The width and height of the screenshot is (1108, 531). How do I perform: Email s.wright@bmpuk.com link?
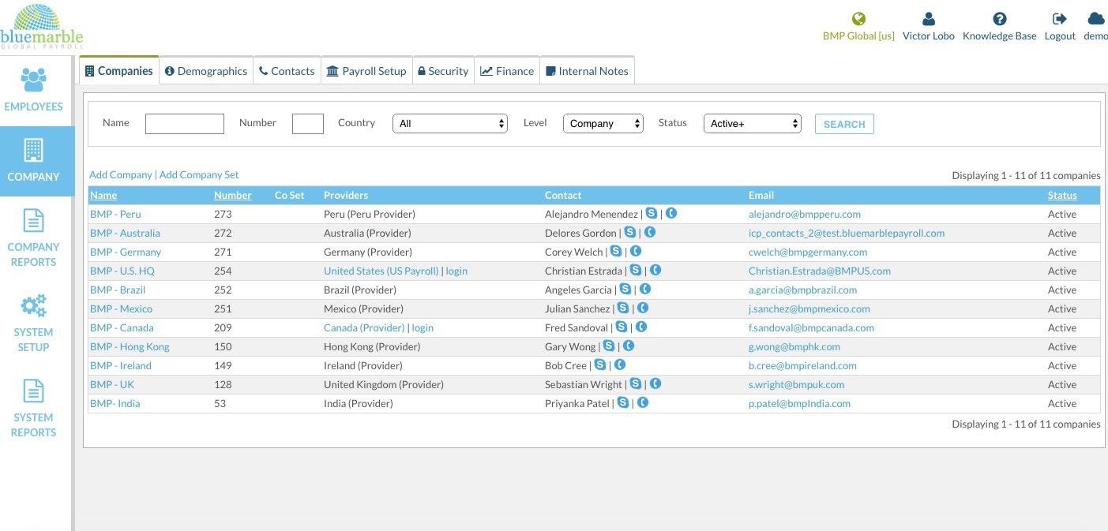(797, 384)
